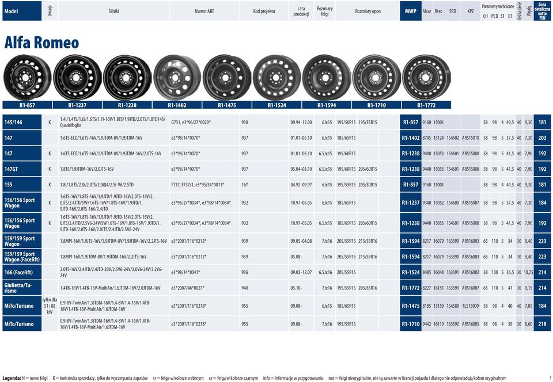Viewport: 553px width, 382px height.
Task: Click the Model column header
Action: point(22,11)
